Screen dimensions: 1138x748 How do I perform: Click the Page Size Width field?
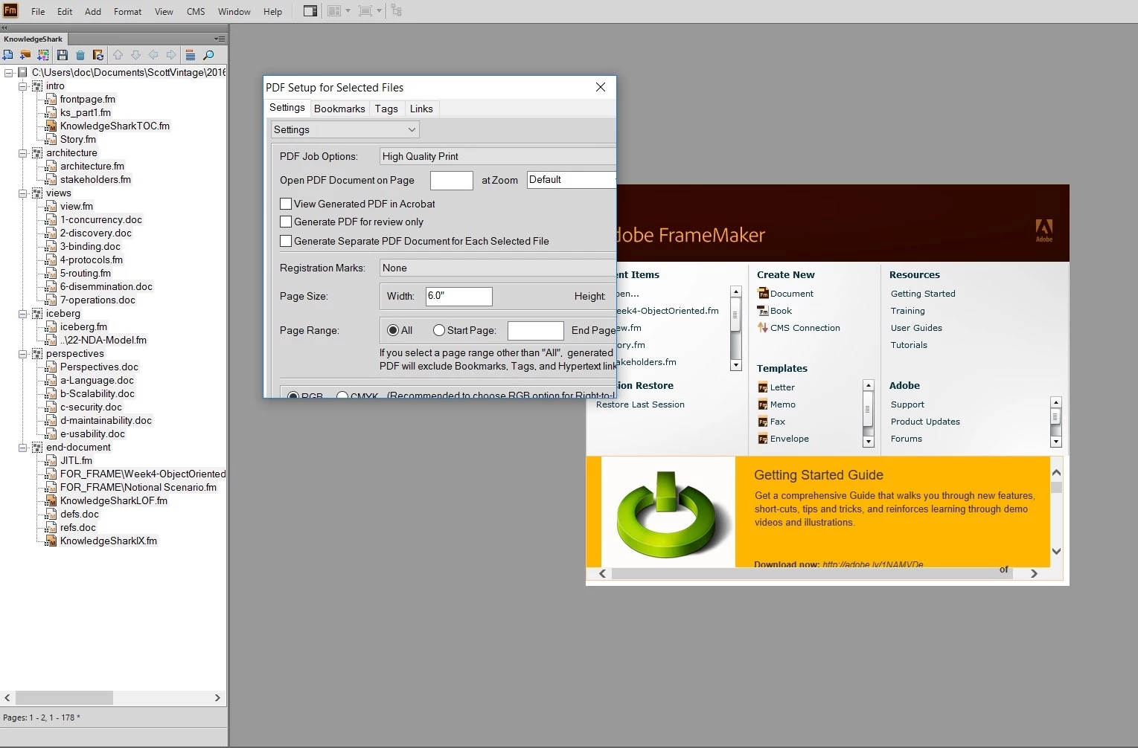pyautogui.click(x=459, y=296)
